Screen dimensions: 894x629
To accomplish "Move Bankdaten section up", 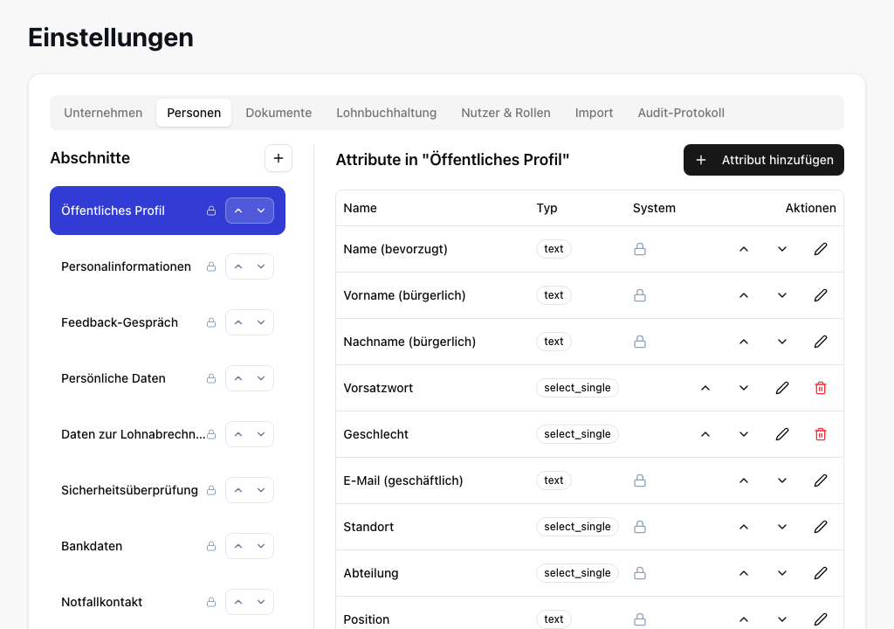I will [x=238, y=546].
